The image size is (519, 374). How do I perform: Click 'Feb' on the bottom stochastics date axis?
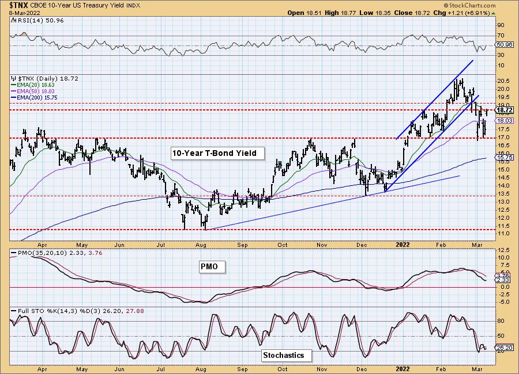441,369
